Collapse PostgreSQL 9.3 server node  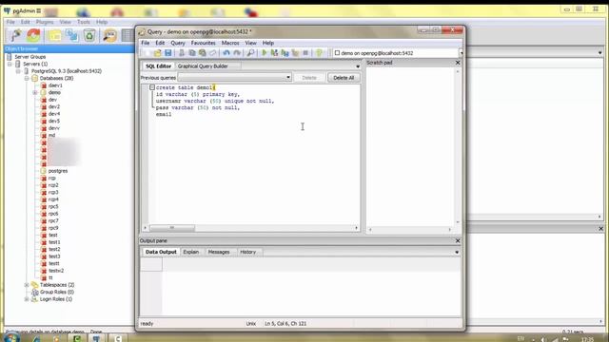[x=18, y=71]
